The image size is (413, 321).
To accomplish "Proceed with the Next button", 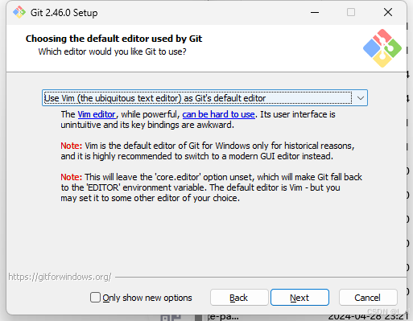I will tap(299, 298).
